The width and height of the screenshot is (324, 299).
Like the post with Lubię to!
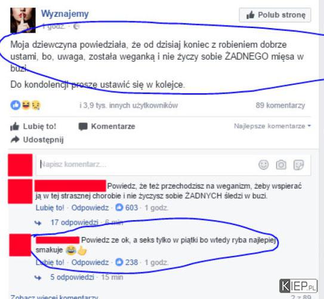click(x=33, y=127)
